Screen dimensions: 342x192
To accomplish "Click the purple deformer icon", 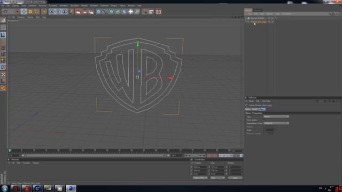I will 124,11.
